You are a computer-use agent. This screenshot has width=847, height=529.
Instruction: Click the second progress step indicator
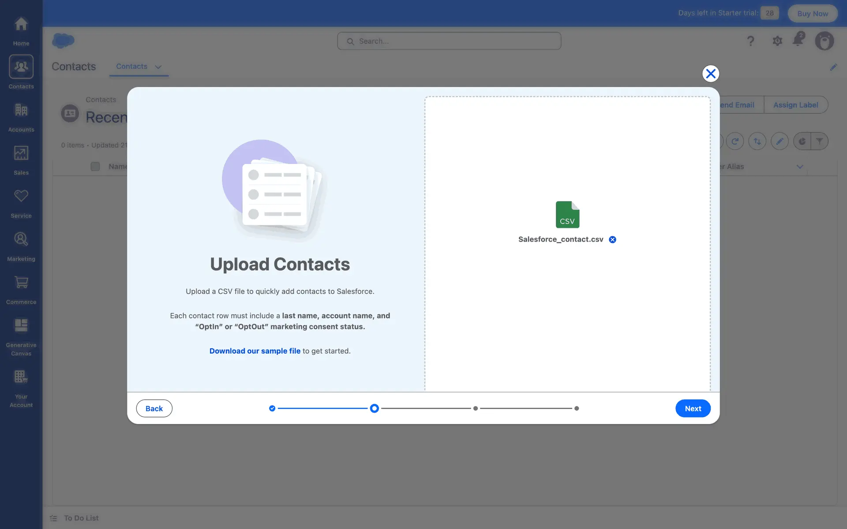click(x=374, y=408)
